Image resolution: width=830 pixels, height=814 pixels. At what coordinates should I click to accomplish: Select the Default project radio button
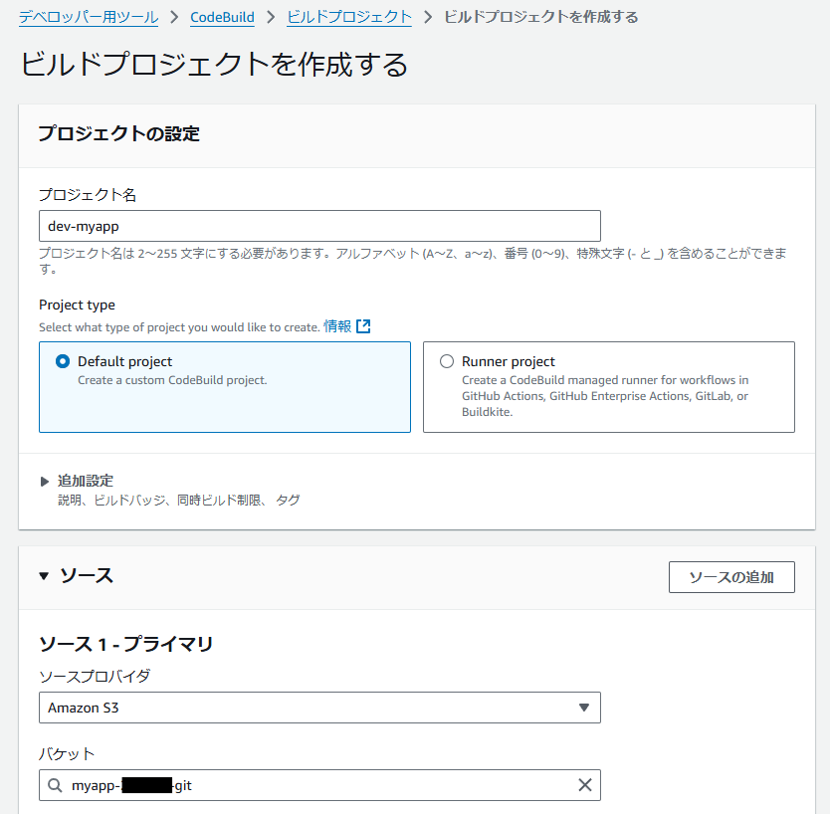63,361
